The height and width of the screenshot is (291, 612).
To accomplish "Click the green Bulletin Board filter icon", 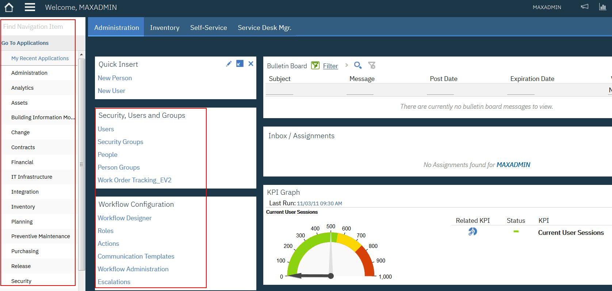I will [315, 65].
